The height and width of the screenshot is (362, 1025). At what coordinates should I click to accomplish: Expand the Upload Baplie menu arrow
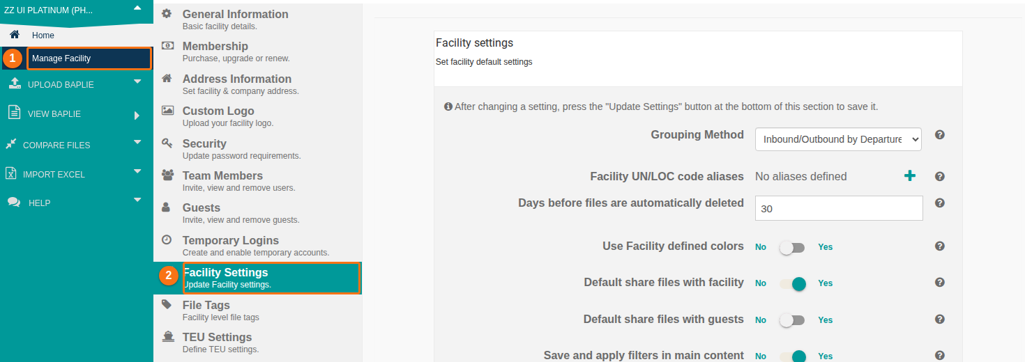pyautogui.click(x=137, y=81)
